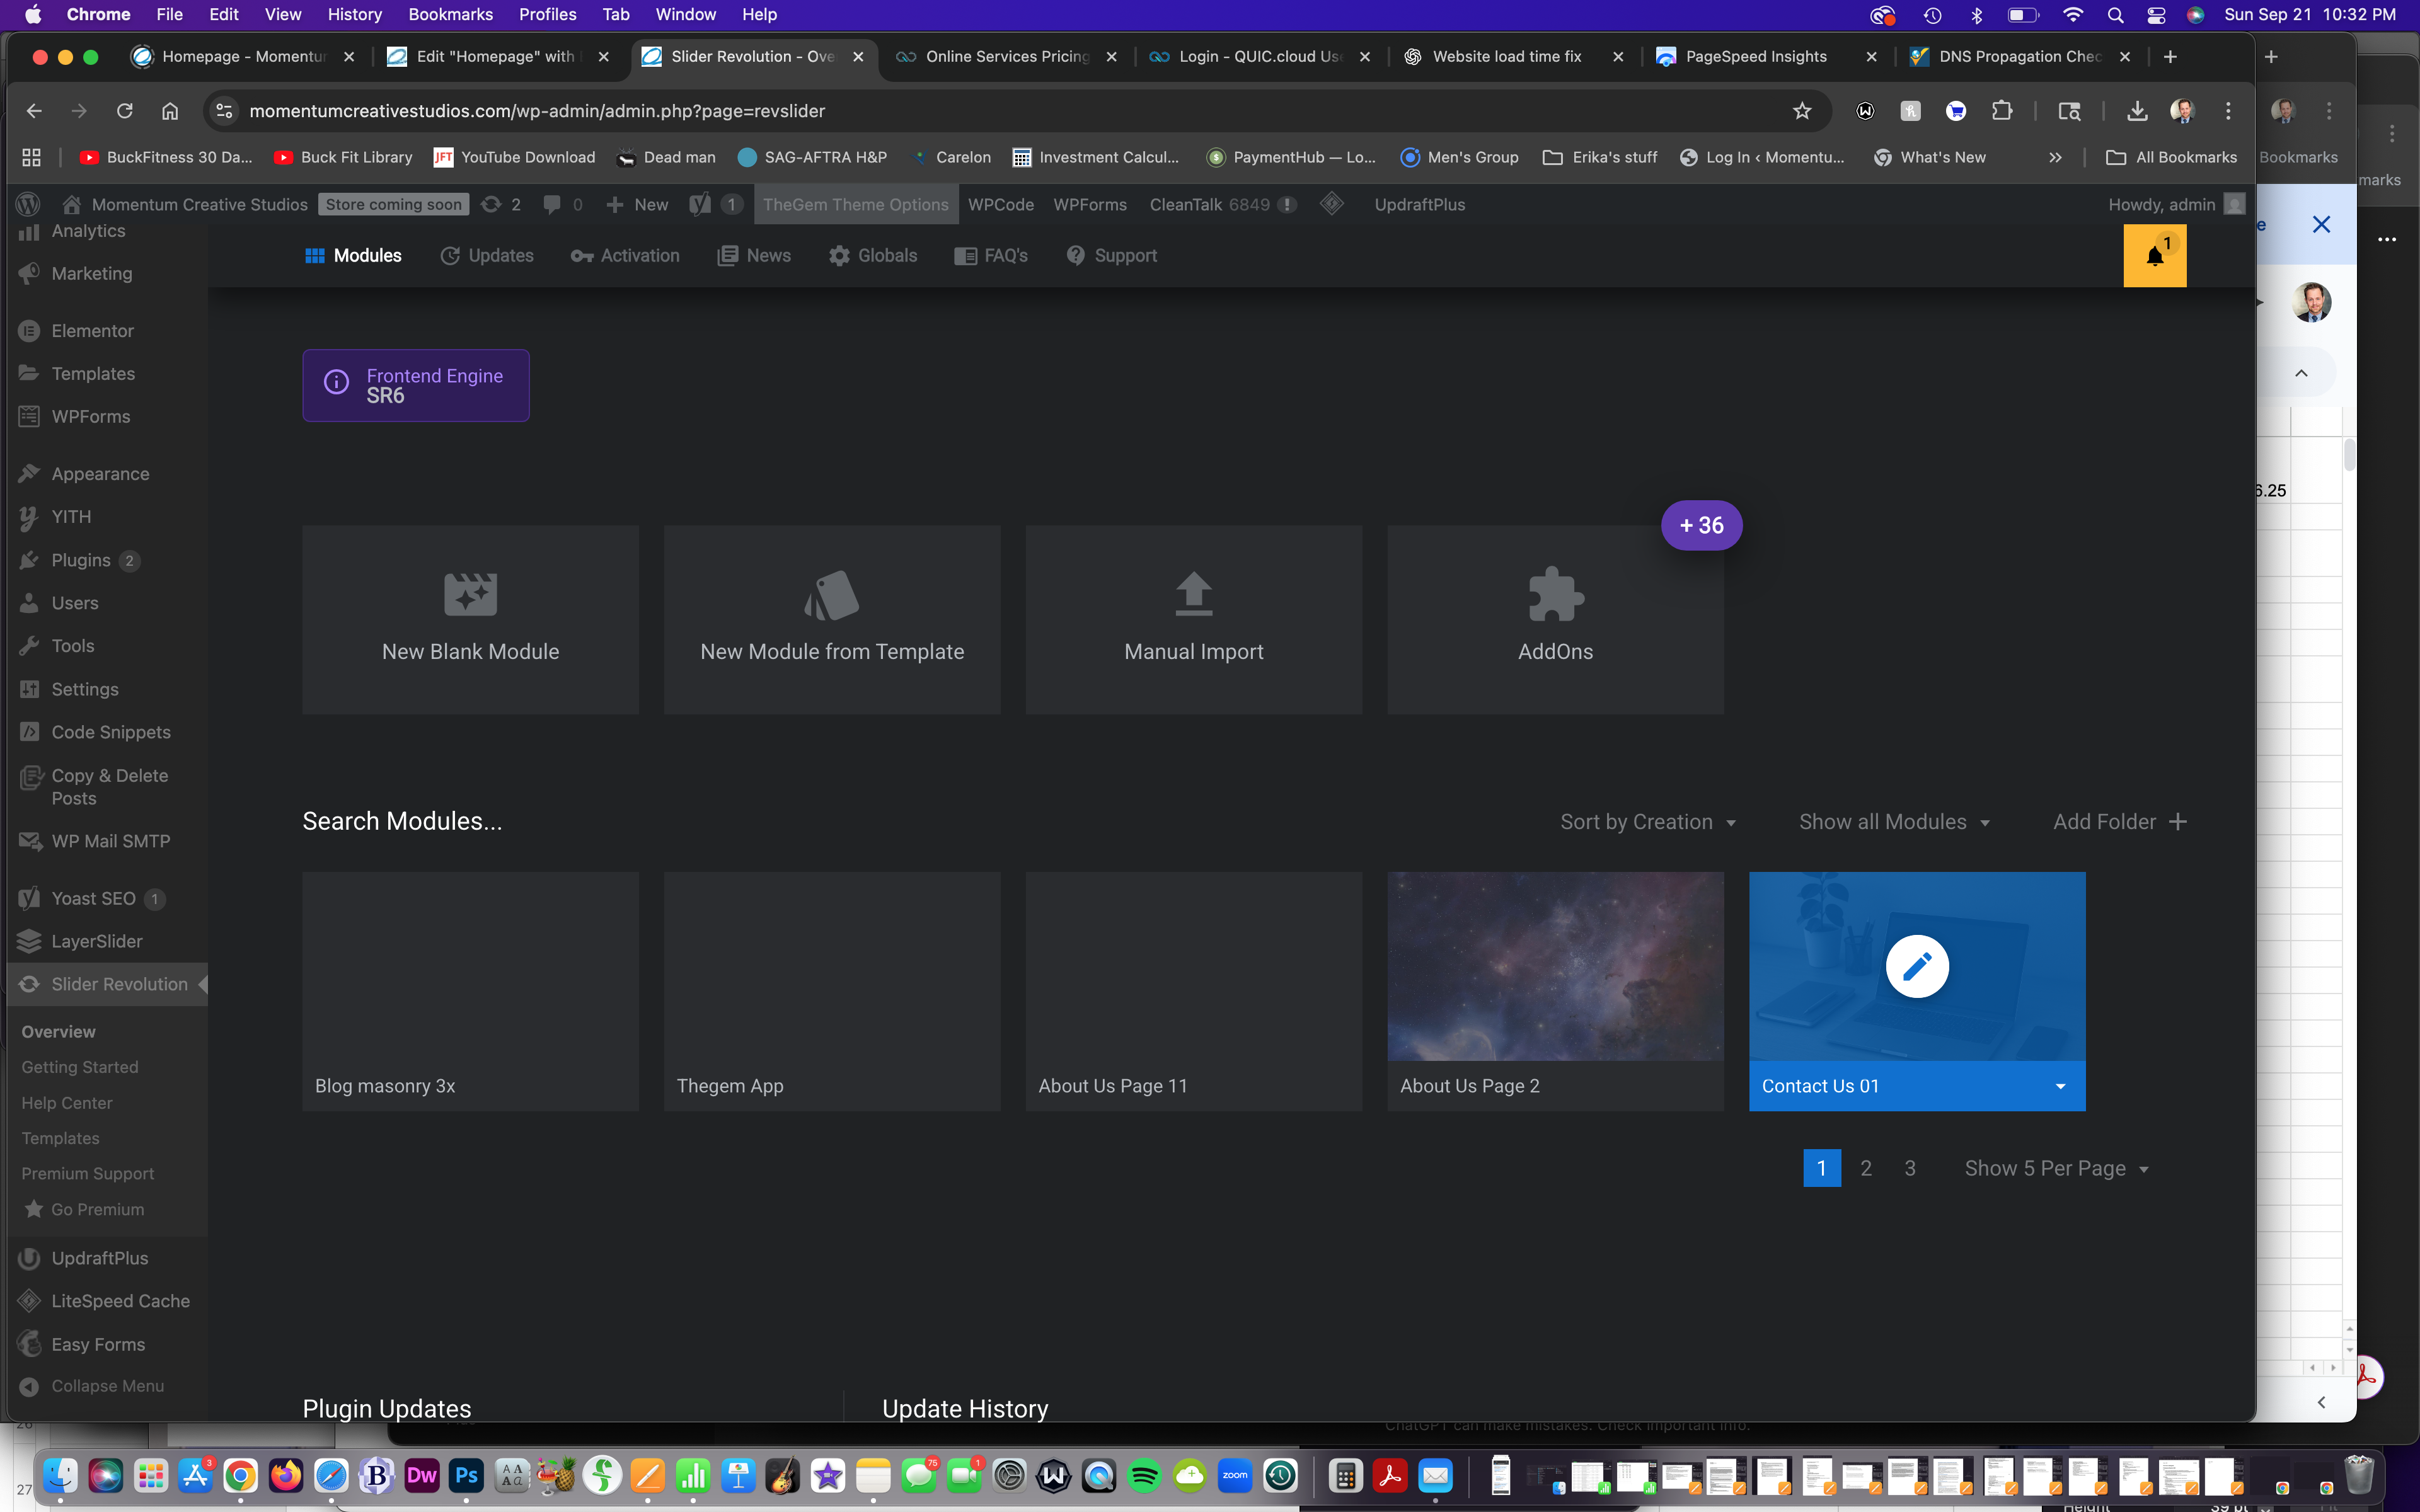The height and width of the screenshot is (1512, 2420).
Task: Open the Show all Modules filter dropdown
Action: pos(1893,822)
